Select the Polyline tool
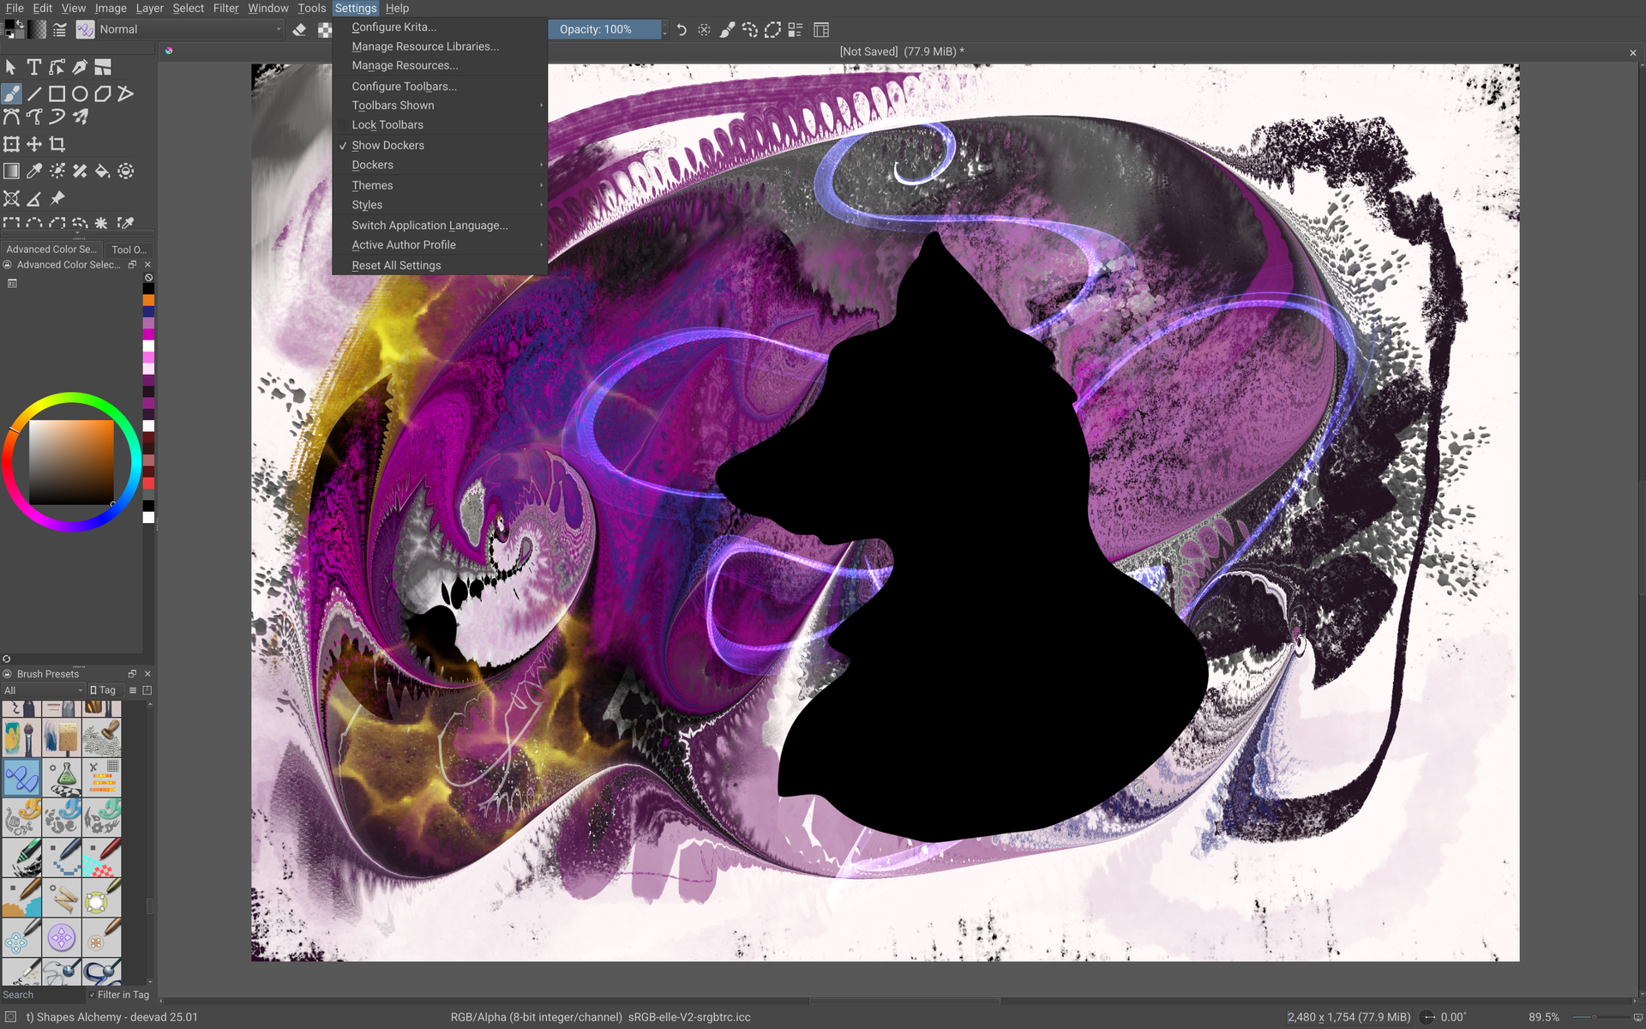The image size is (1646, 1029). click(126, 93)
